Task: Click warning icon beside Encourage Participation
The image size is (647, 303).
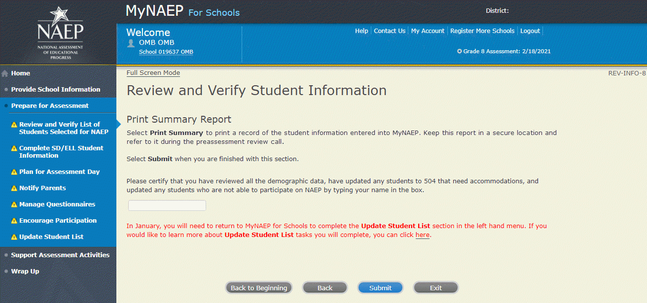Action: 14,221
